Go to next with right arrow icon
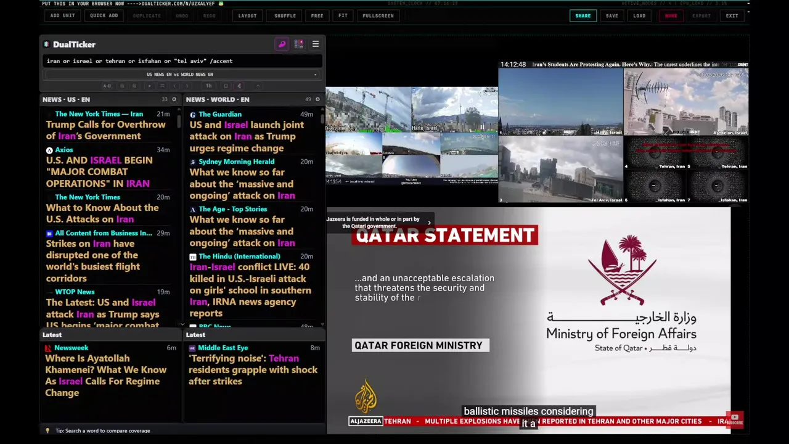The width and height of the screenshot is (789, 444). 187,86
